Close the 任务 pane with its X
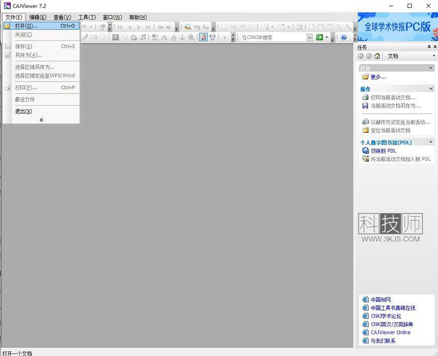 (435, 47)
